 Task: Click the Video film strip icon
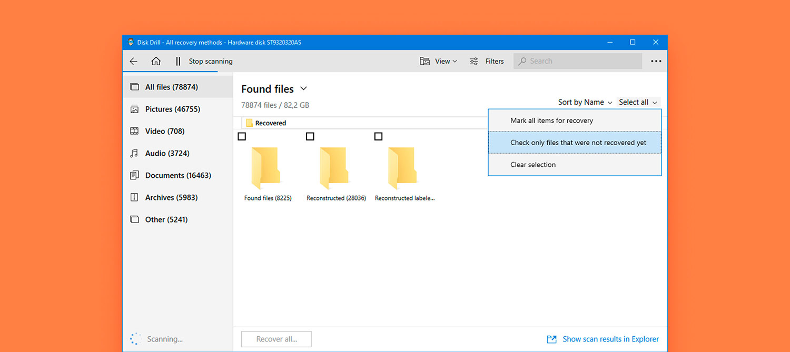point(135,132)
